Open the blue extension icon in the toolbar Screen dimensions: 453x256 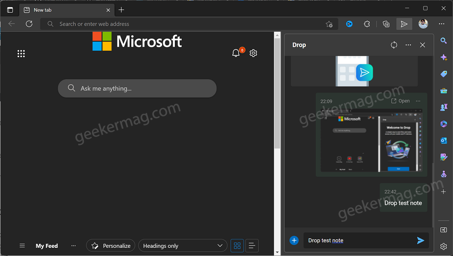[349, 24]
